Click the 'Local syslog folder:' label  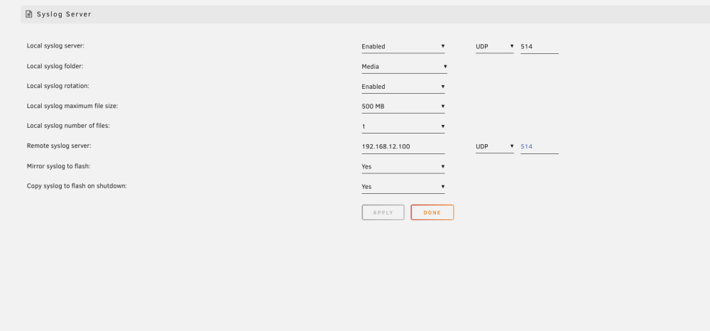(x=55, y=66)
